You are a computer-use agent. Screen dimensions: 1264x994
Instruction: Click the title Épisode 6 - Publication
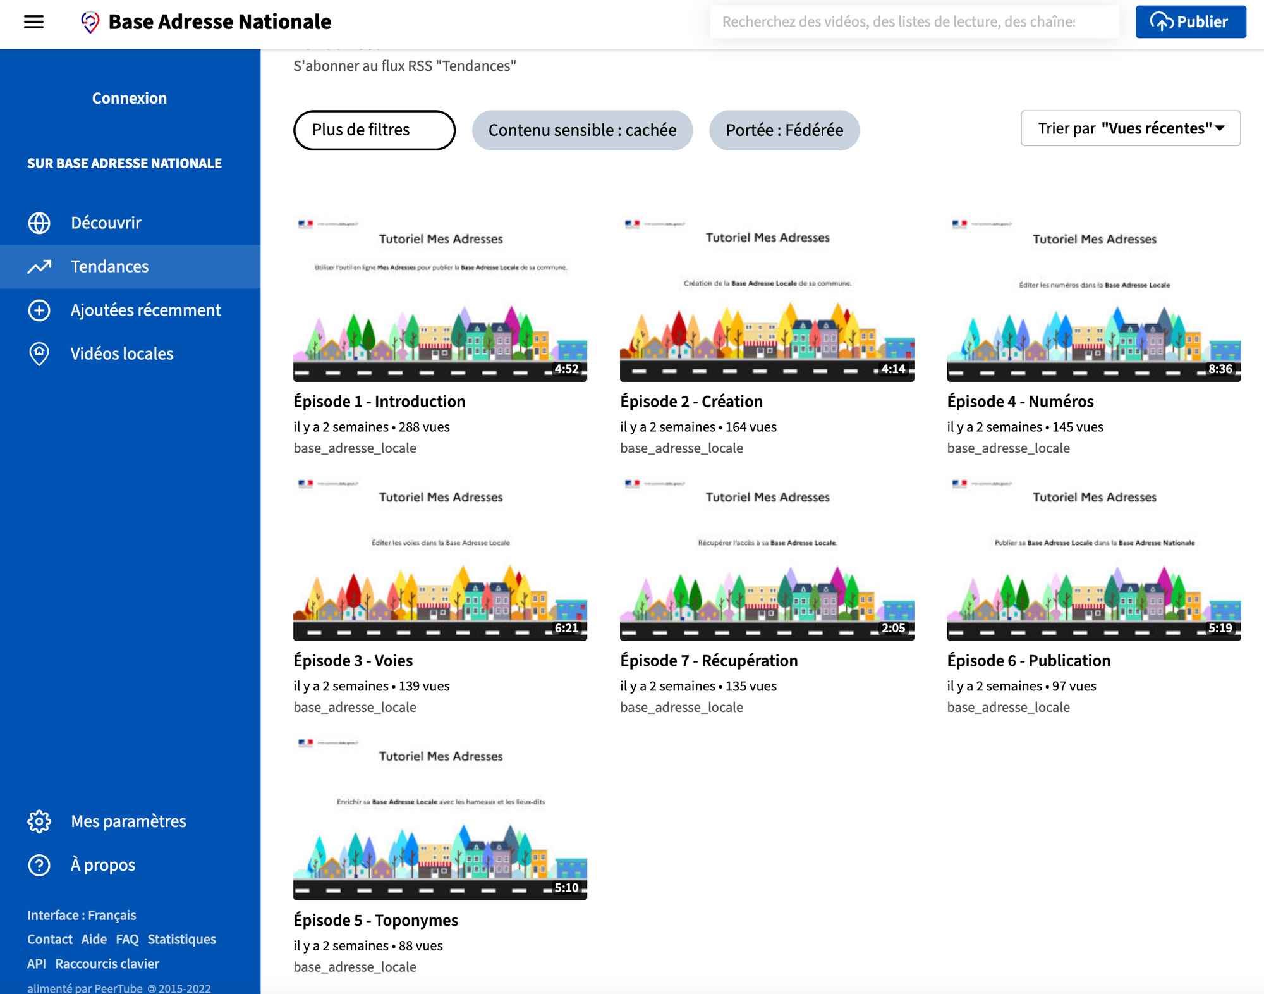coord(1028,661)
